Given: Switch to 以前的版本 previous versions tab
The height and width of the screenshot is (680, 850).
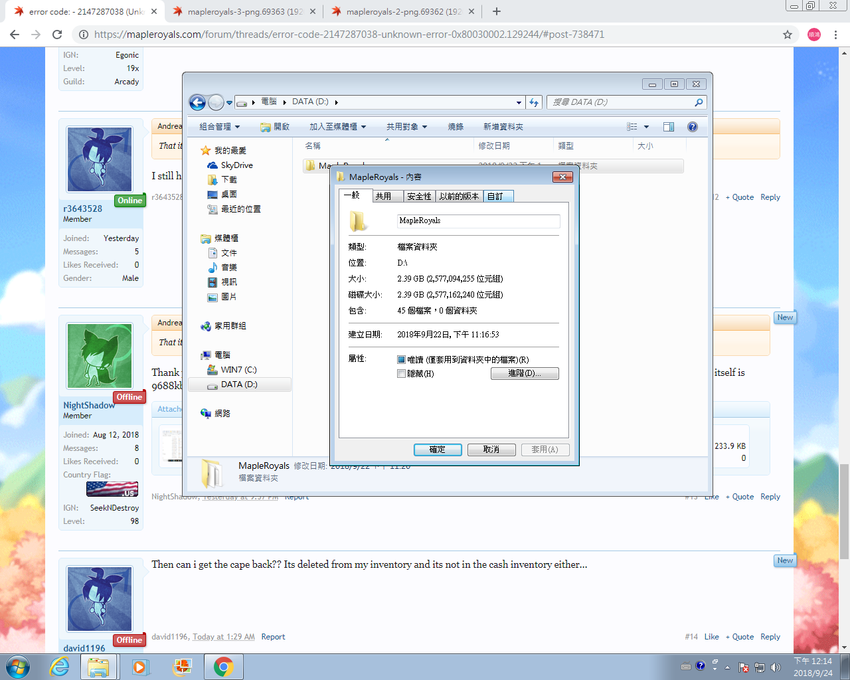Looking at the screenshot, I should (459, 197).
